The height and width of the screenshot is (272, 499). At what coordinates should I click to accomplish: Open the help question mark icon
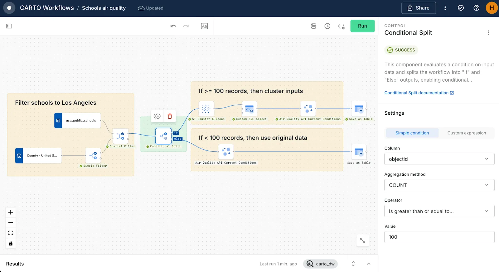point(476,8)
